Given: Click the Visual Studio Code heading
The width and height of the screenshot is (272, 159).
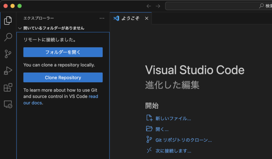Looking at the screenshot, I should tap(194, 70).
